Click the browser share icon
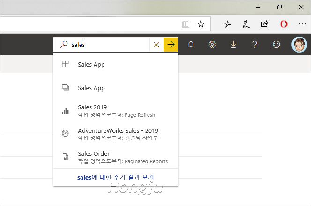 [265, 24]
